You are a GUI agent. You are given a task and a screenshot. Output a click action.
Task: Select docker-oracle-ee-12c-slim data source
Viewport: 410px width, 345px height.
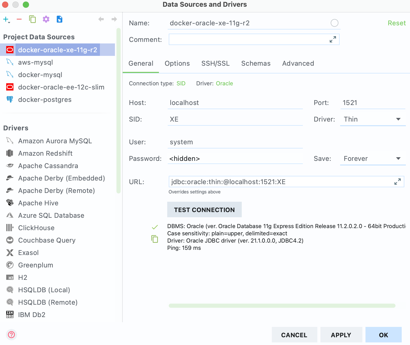click(57, 87)
